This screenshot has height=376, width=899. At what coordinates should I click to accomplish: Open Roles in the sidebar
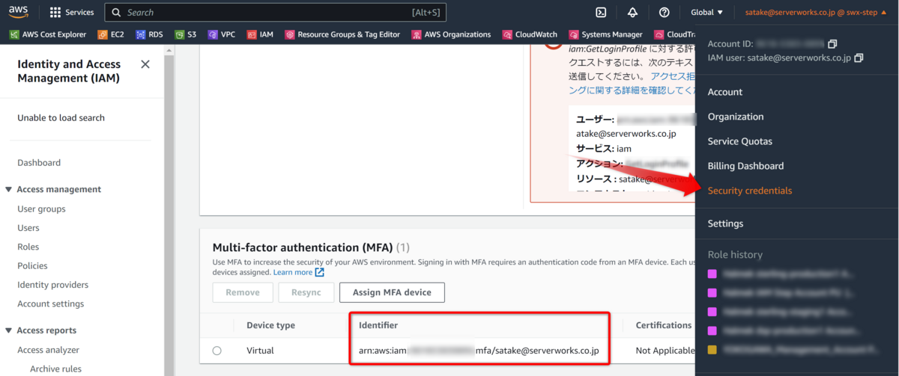coord(28,247)
